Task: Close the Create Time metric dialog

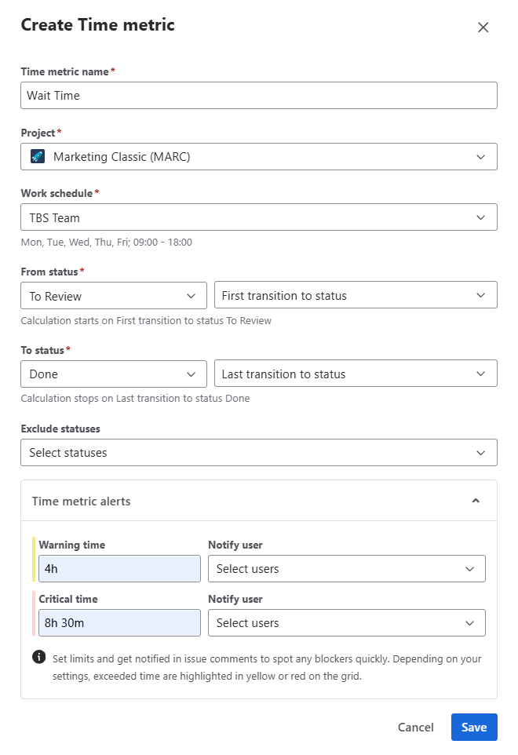Action: [483, 27]
